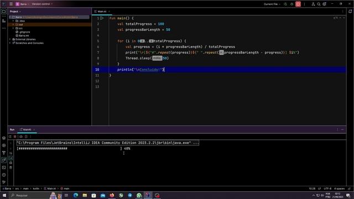Open the Notifications bell icon

coord(350,11)
